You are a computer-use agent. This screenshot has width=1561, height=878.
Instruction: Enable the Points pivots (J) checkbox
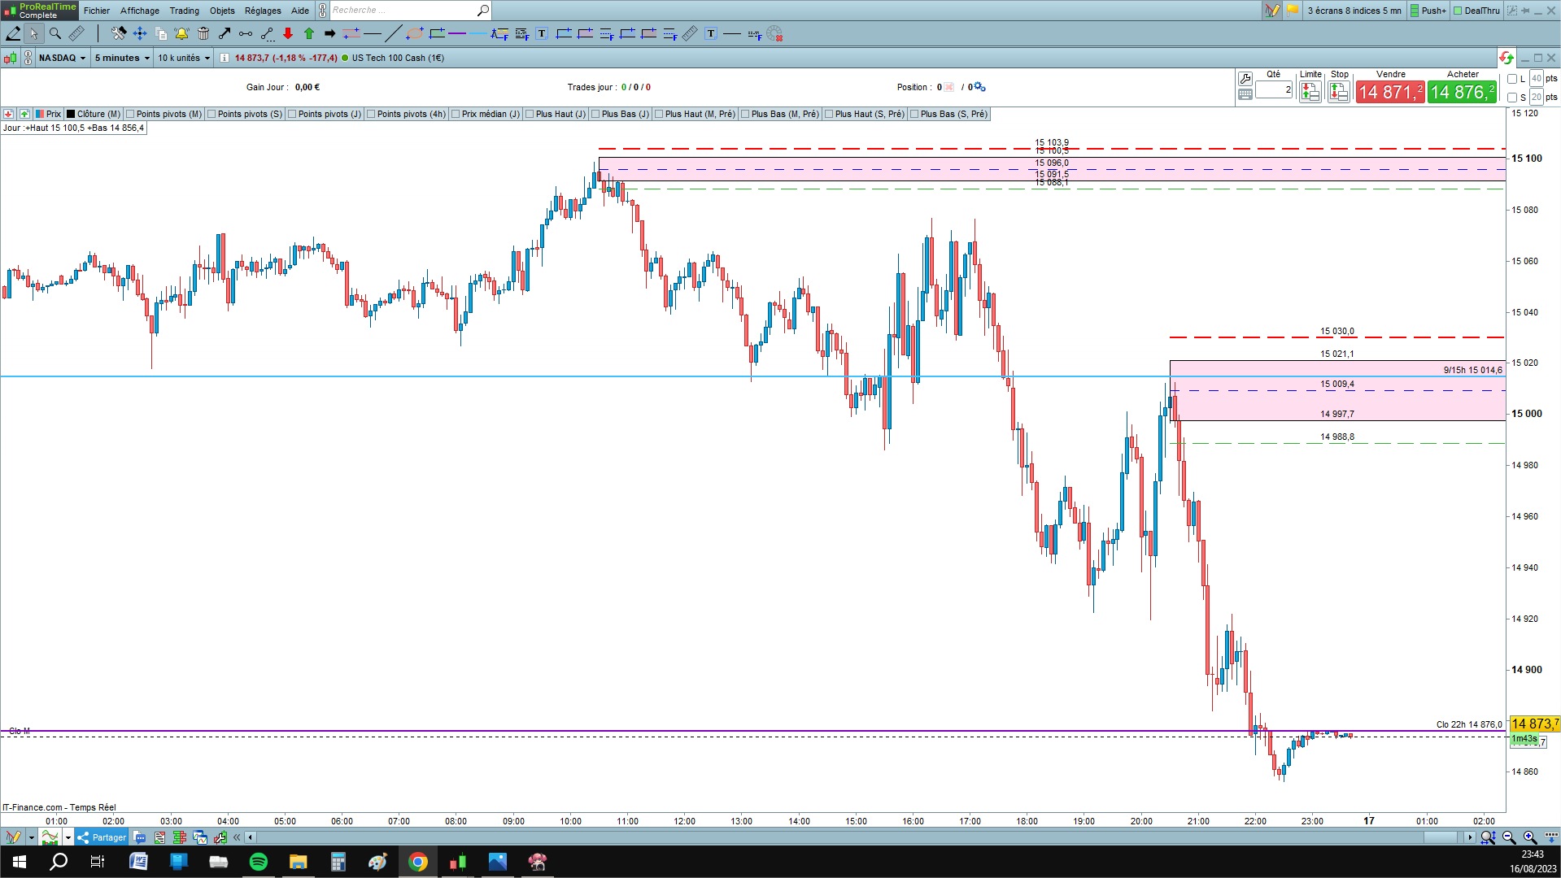293,114
